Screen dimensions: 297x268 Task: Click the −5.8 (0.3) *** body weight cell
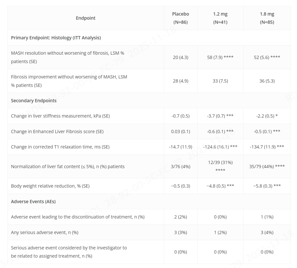[267, 186]
